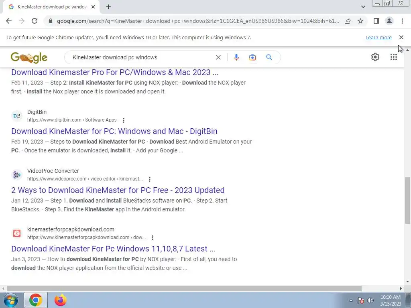The width and height of the screenshot is (411, 308).
Task: Open the Chrome three-dot menu
Action: point(402,21)
